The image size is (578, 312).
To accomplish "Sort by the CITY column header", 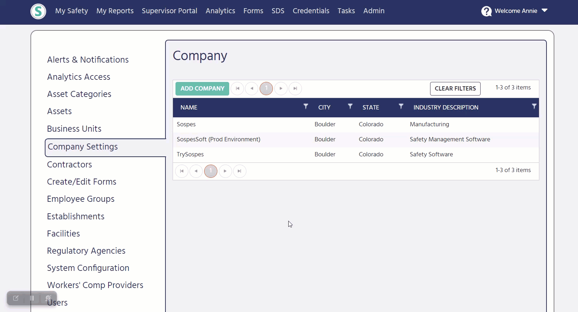I will [324, 107].
